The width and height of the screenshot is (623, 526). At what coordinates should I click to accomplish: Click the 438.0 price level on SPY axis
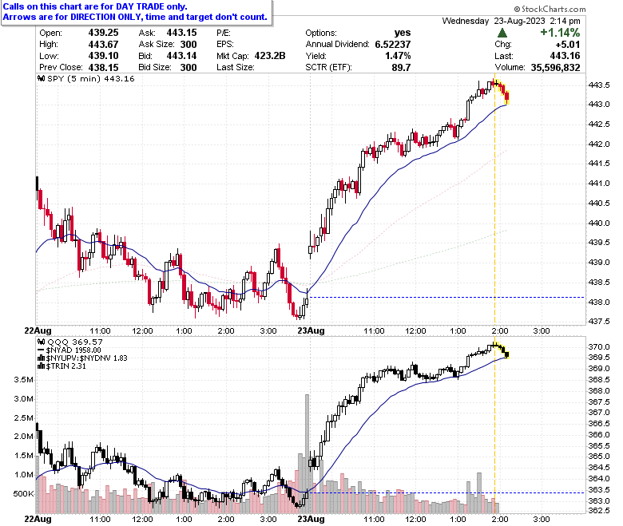coord(599,302)
